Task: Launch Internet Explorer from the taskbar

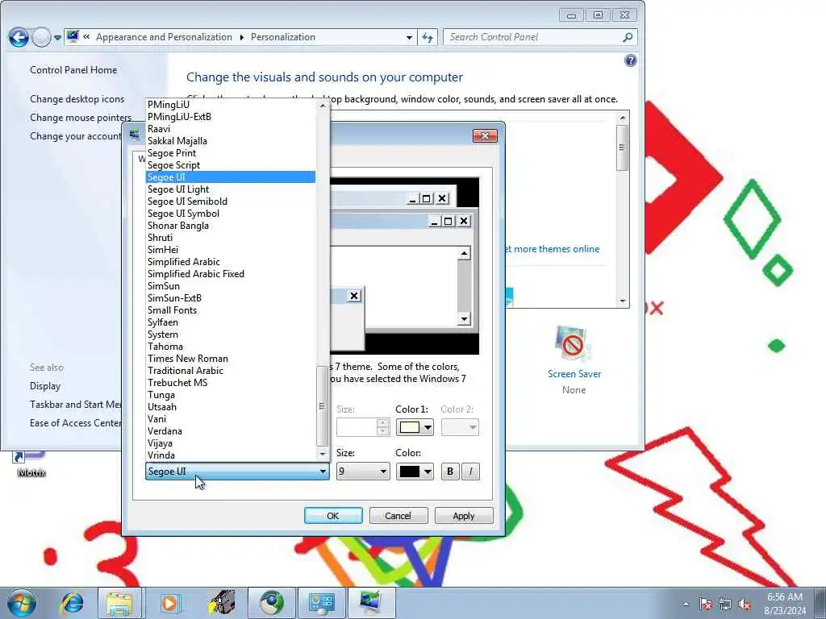Action: pyautogui.click(x=72, y=603)
